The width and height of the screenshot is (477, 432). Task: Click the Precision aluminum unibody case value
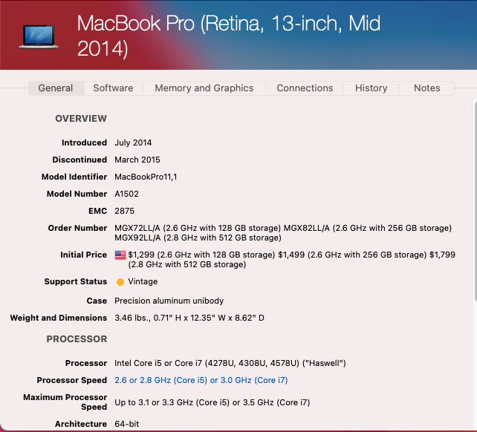tap(169, 301)
